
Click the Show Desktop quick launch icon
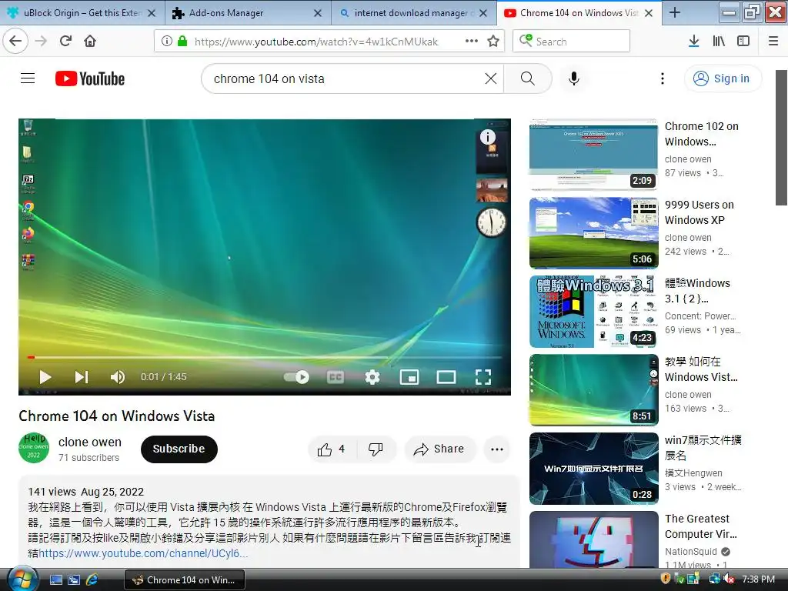[x=56, y=580]
